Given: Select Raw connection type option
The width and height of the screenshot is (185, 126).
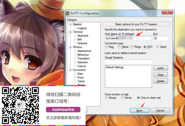Looking at the screenshot, I should click(107, 47).
